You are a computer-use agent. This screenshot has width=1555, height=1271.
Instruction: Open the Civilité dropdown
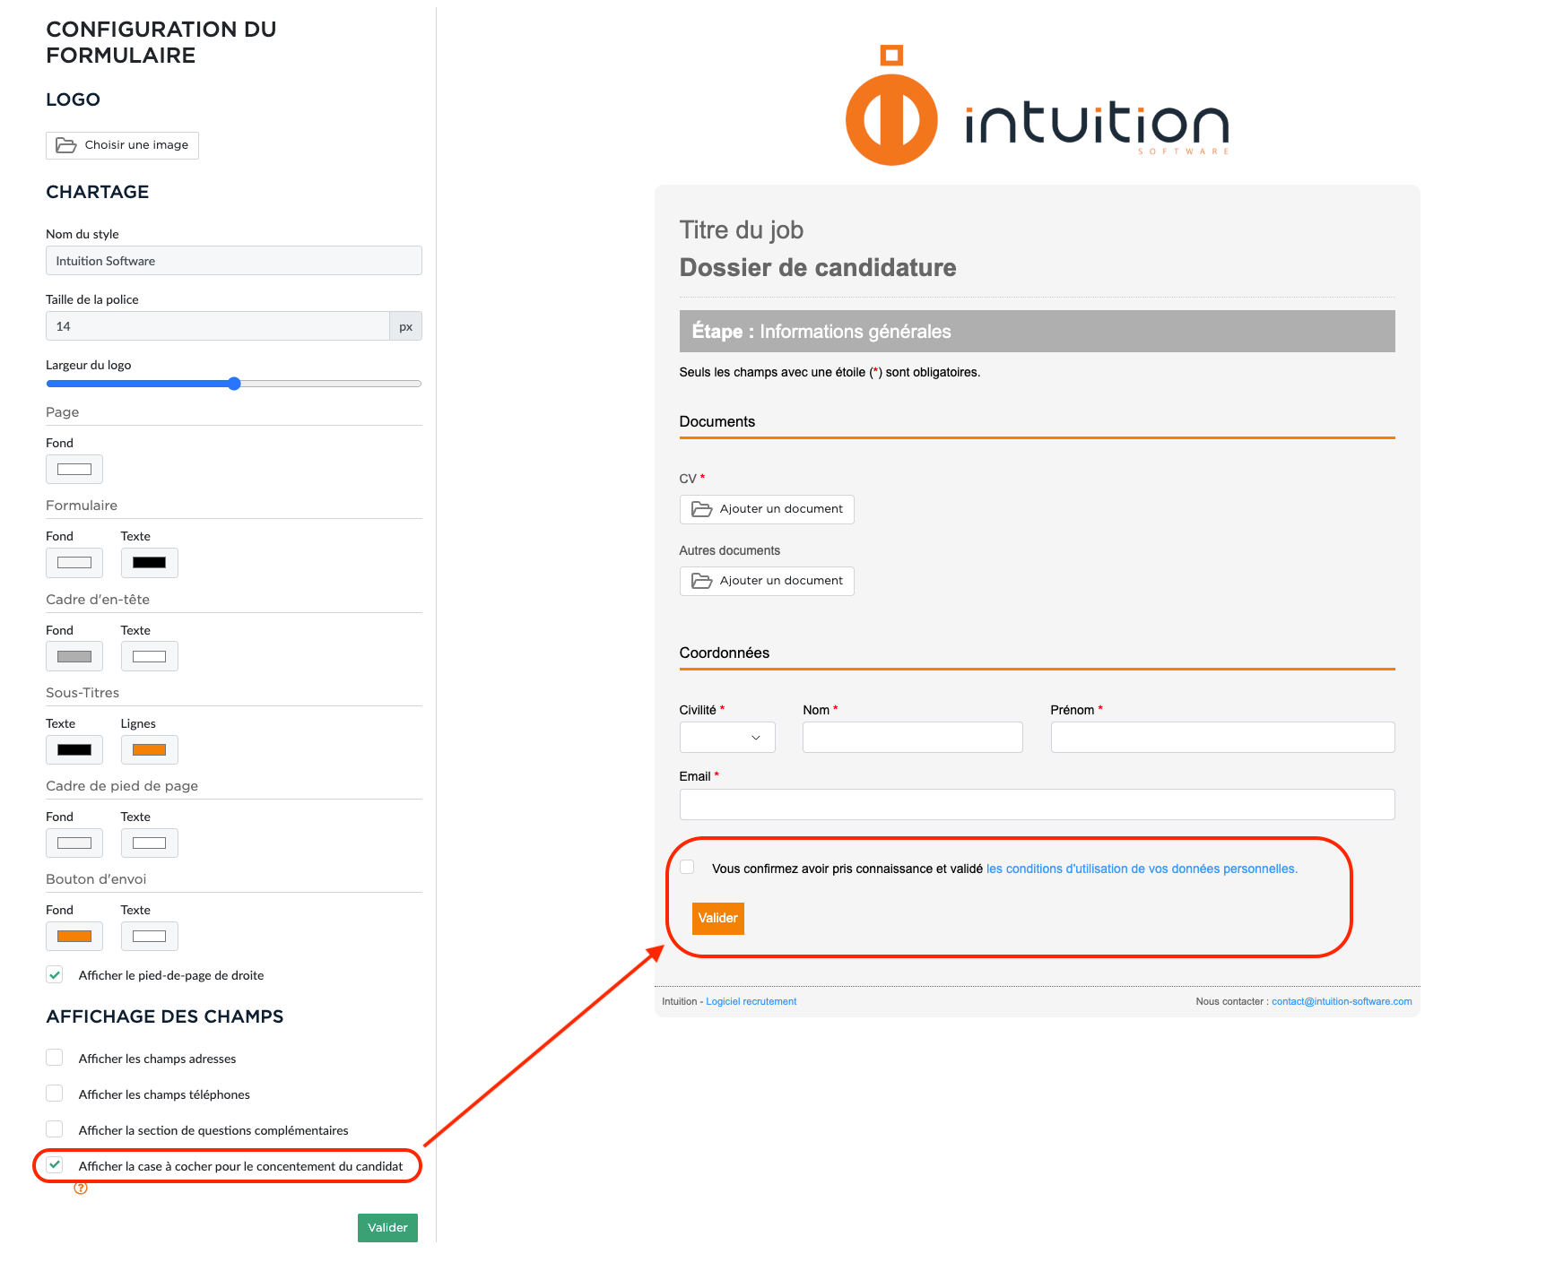727,738
